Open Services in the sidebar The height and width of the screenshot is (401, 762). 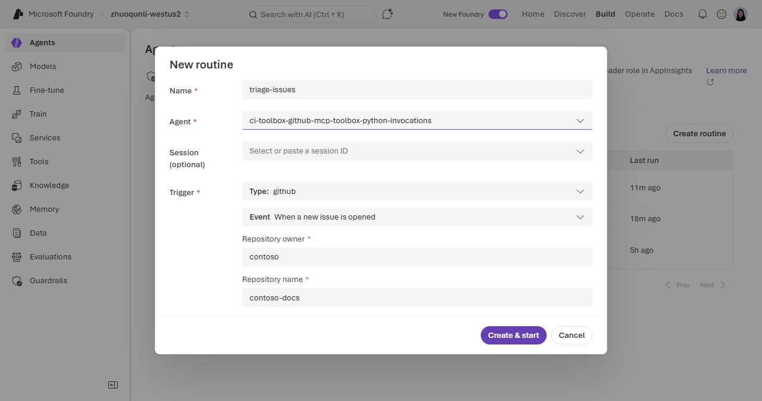click(x=65, y=138)
